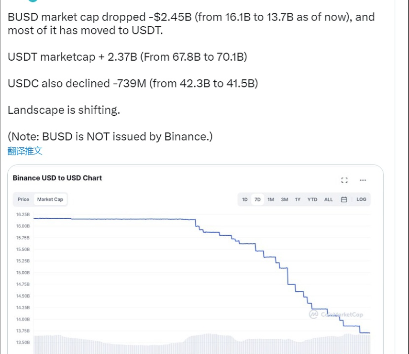Open the three-dot more options menu
The image size is (409, 354).
point(363,180)
